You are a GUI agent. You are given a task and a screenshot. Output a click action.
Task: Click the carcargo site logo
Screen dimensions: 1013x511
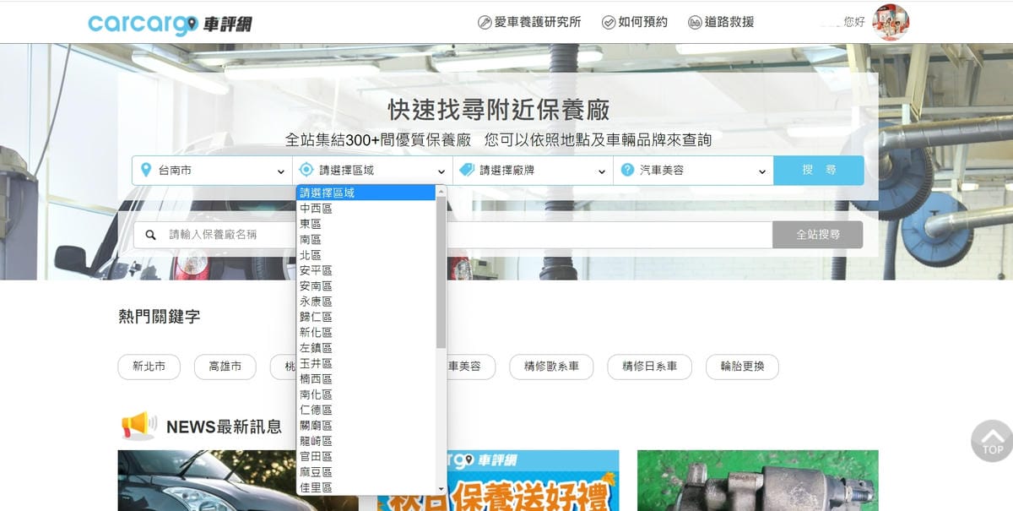click(170, 23)
